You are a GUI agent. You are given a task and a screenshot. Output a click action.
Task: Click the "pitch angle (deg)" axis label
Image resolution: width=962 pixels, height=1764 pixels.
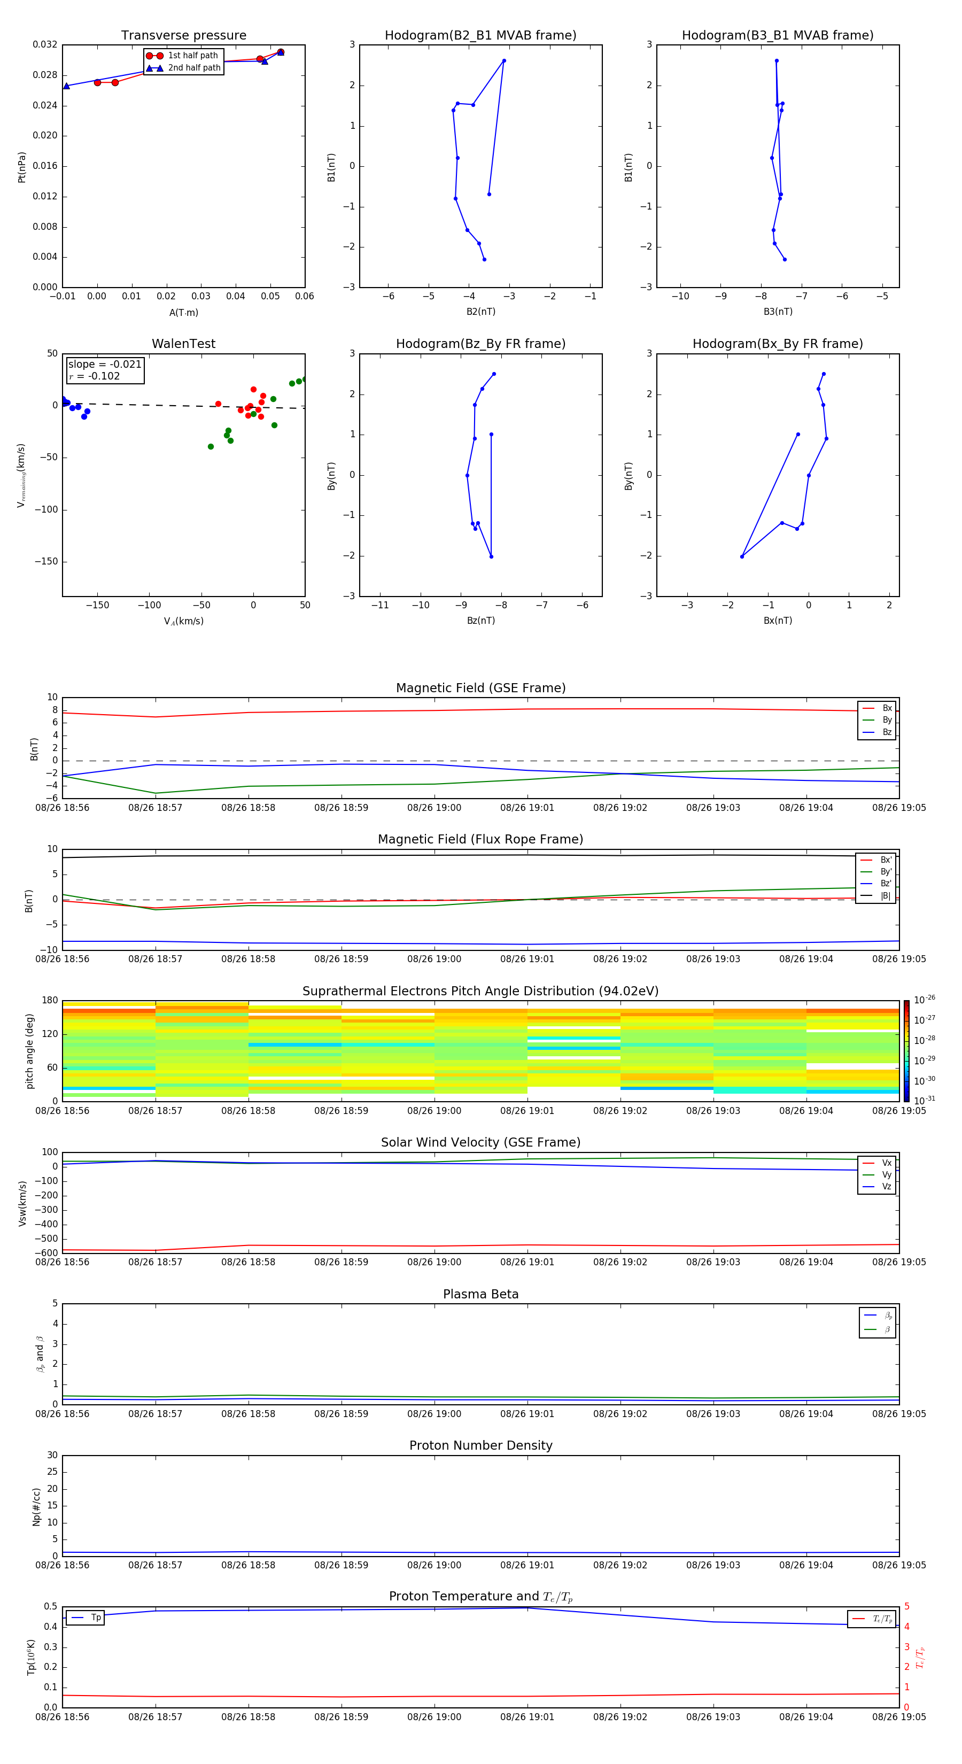coord(29,1051)
